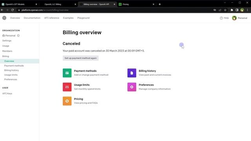Open Billing history in the sidebar
The width and height of the screenshot is (251, 141).
tap(11, 70)
